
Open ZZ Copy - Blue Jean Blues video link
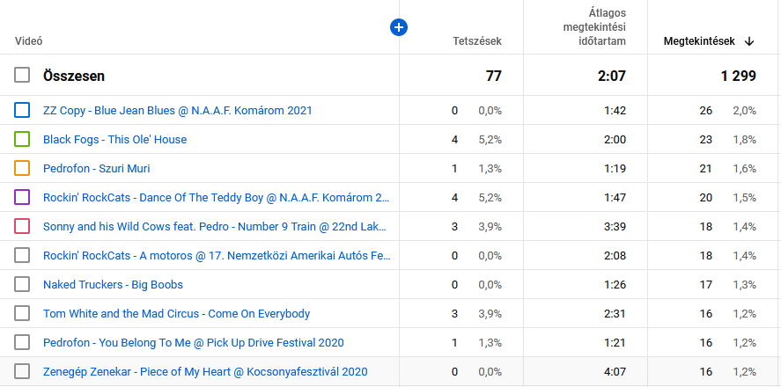(177, 111)
